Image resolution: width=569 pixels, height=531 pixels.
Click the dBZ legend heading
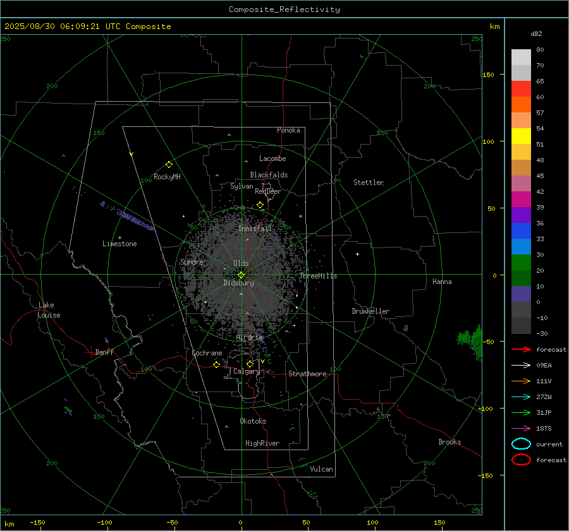[x=536, y=33]
